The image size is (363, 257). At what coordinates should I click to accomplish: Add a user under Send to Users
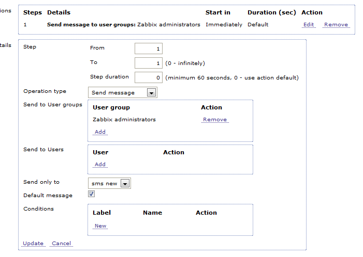coord(100,165)
